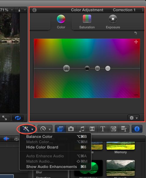The width and height of the screenshot is (146, 178).
Task: Open the gear presets menu
Action: [x=133, y=118]
